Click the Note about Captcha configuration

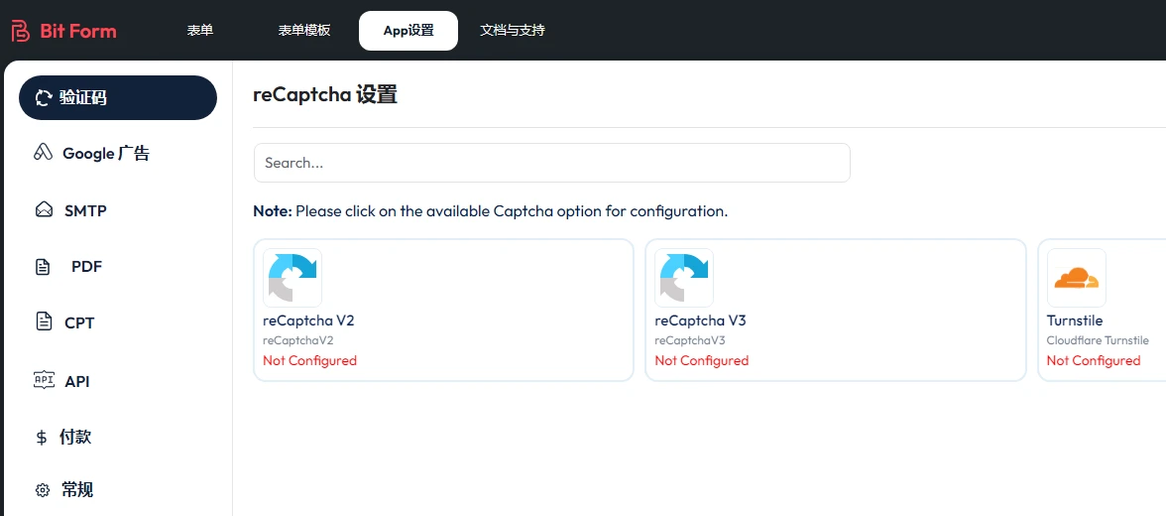click(x=491, y=210)
